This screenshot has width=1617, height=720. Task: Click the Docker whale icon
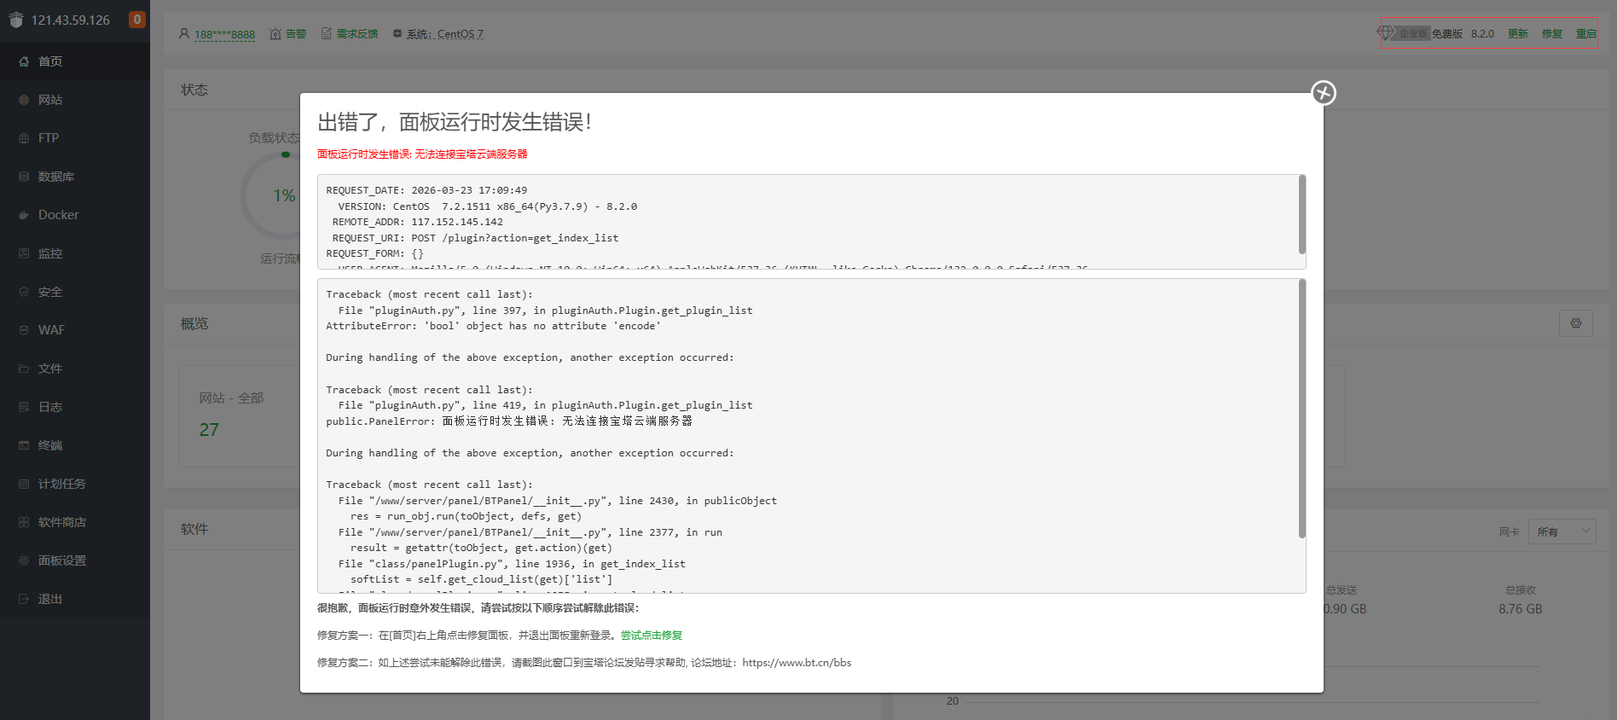24,215
